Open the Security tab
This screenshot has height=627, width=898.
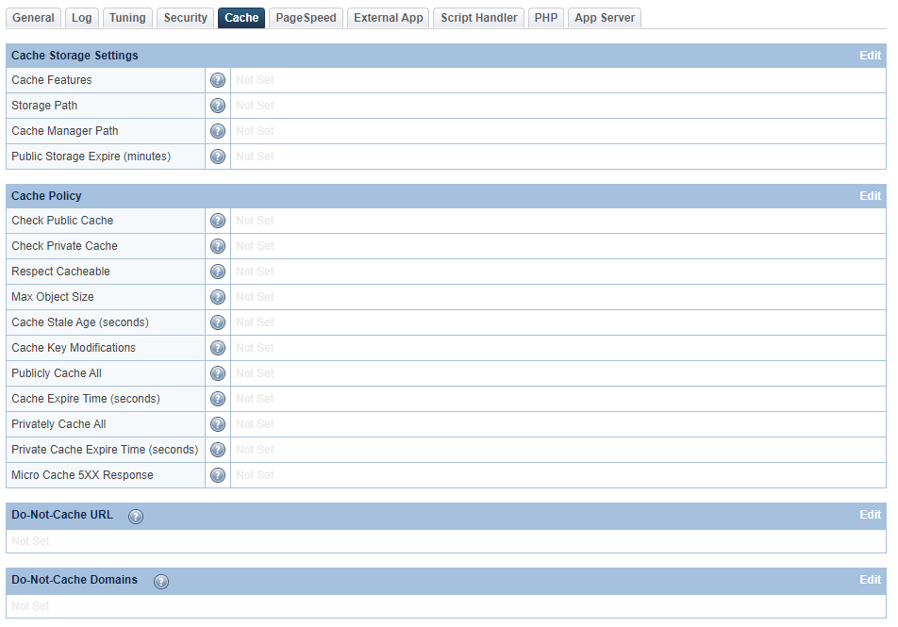(x=185, y=17)
